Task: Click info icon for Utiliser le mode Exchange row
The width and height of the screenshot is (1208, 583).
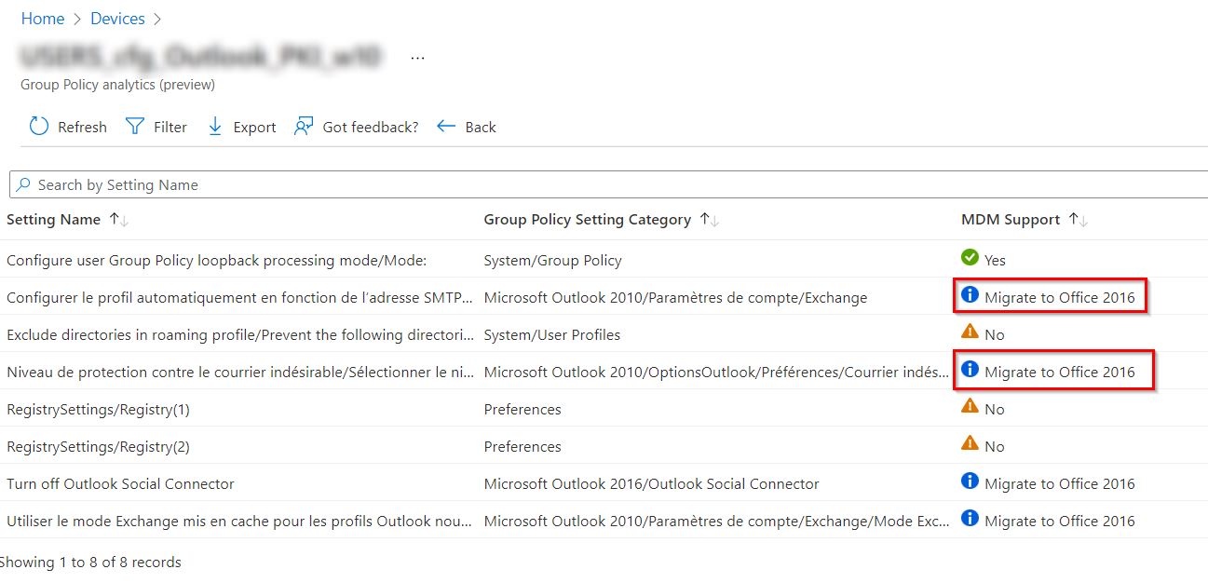Action: (x=970, y=518)
